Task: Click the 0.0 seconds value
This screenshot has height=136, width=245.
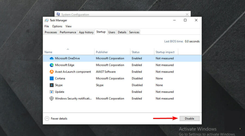Action: tap(192, 41)
